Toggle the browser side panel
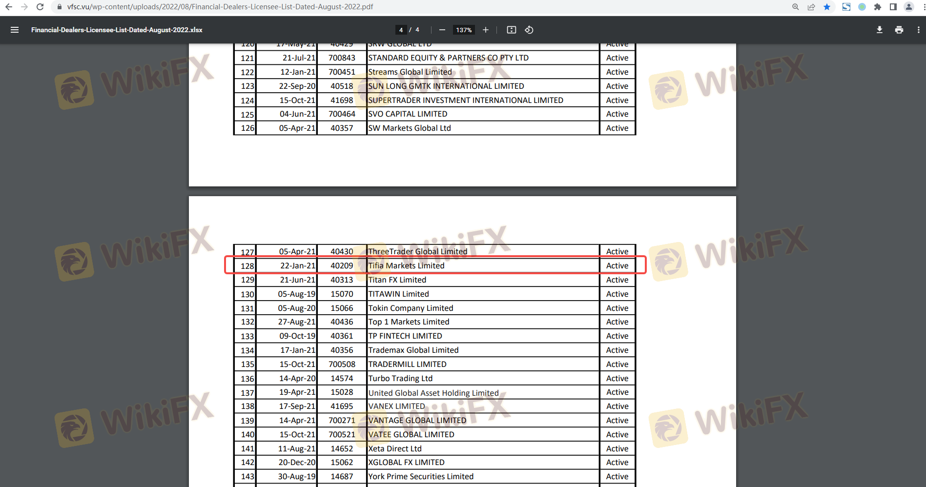Viewport: 926px width, 487px height. click(893, 7)
